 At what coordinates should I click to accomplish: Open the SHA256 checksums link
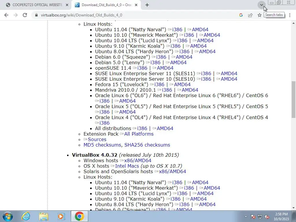click(x=147, y=145)
